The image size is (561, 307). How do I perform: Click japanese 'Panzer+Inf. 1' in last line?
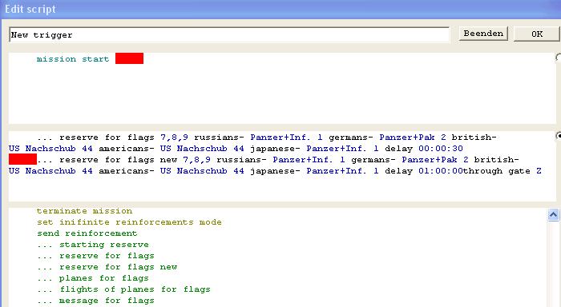pos(342,171)
